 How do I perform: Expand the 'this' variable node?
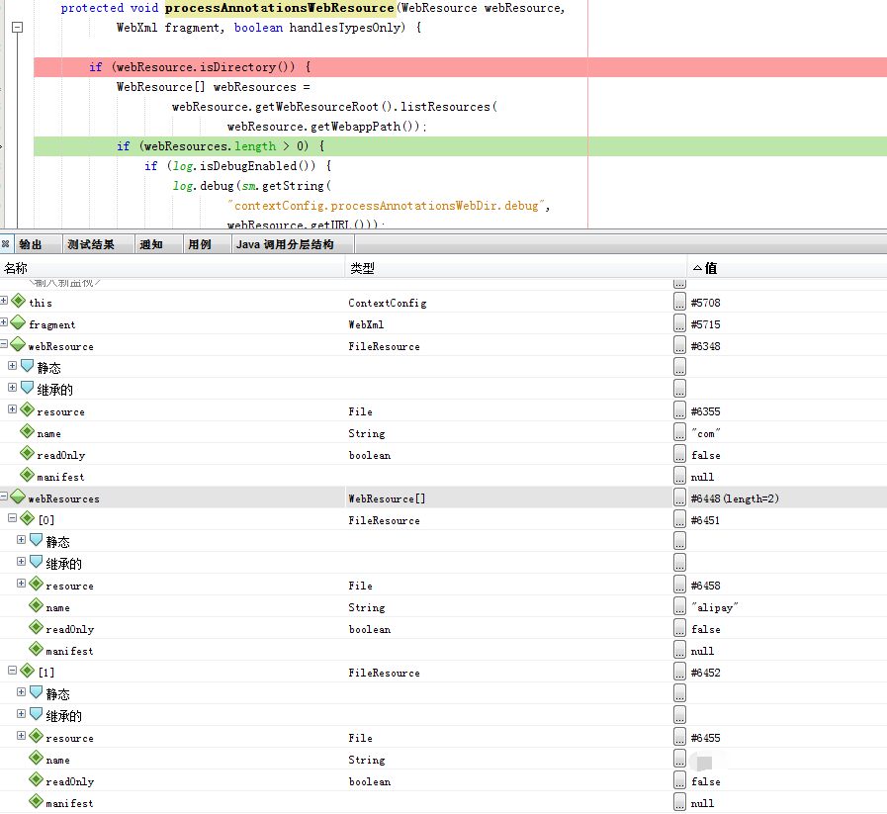(4, 301)
